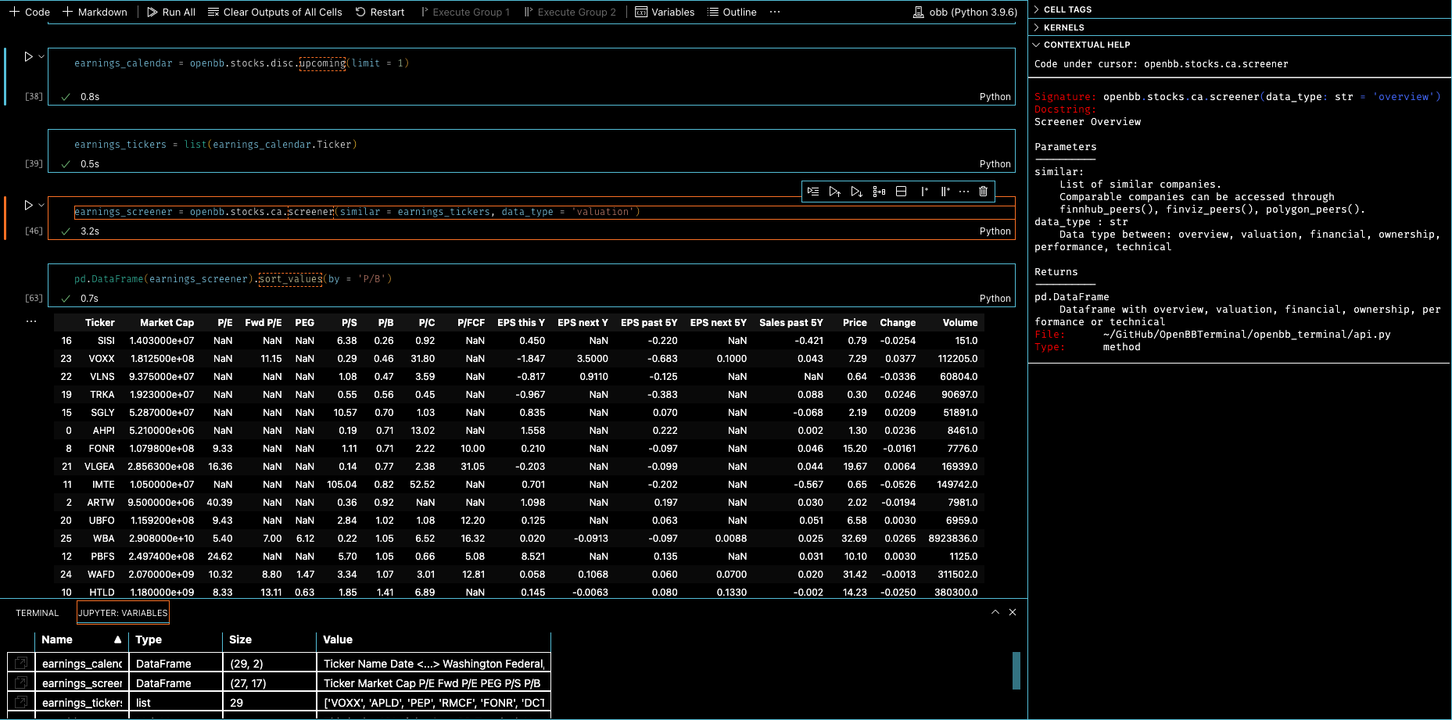Change language mode Python in earnings_screener cell

point(995,231)
